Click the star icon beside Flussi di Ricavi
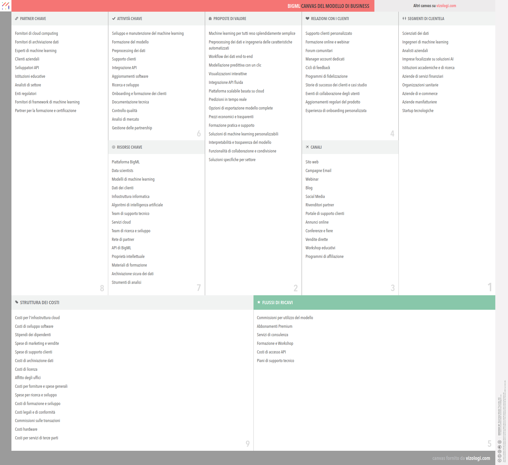This screenshot has width=508, height=465. [259, 302]
